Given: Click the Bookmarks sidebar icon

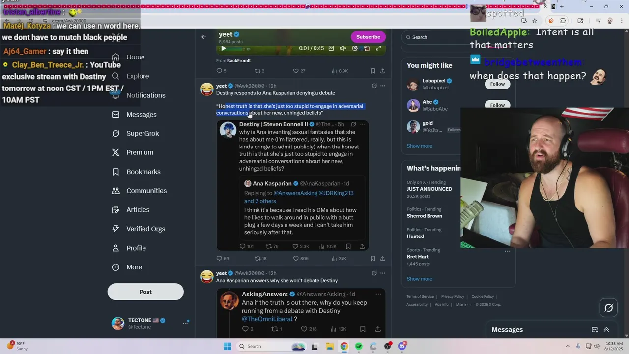Looking at the screenshot, I should tap(115, 172).
